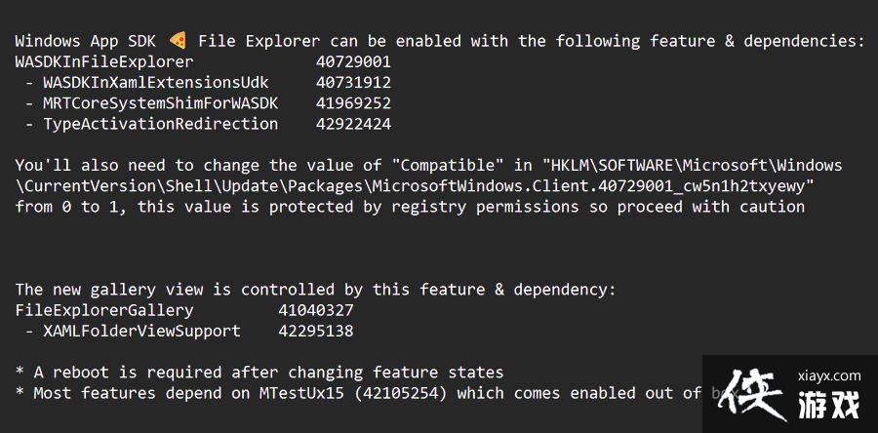The width and height of the screenshot is (878, 433).
Task: Select the WASDKInFileExplorer feature name
Action: [104, 61]
